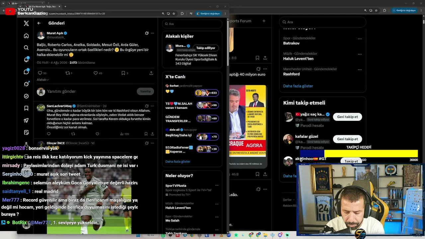
Task: Click Grok icon on SarıLacivertAteş's reply
Action: (147, 106)
